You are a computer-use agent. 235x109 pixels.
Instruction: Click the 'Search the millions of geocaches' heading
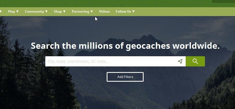(x=125, y=46)
